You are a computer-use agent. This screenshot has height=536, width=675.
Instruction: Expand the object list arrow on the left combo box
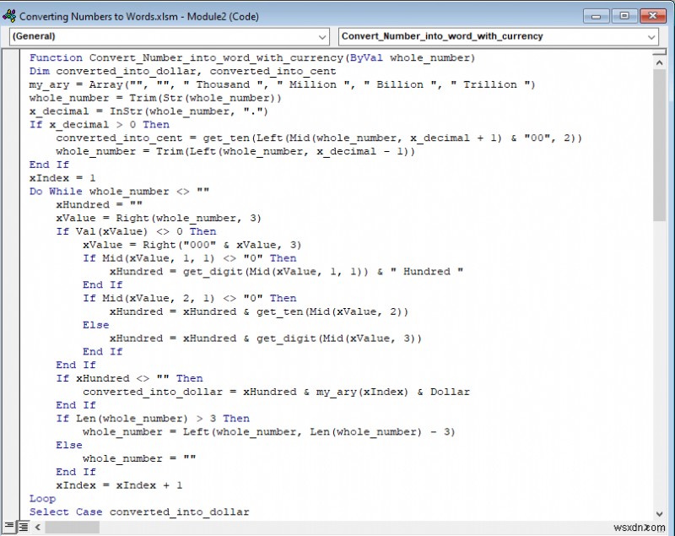(321, 37)
